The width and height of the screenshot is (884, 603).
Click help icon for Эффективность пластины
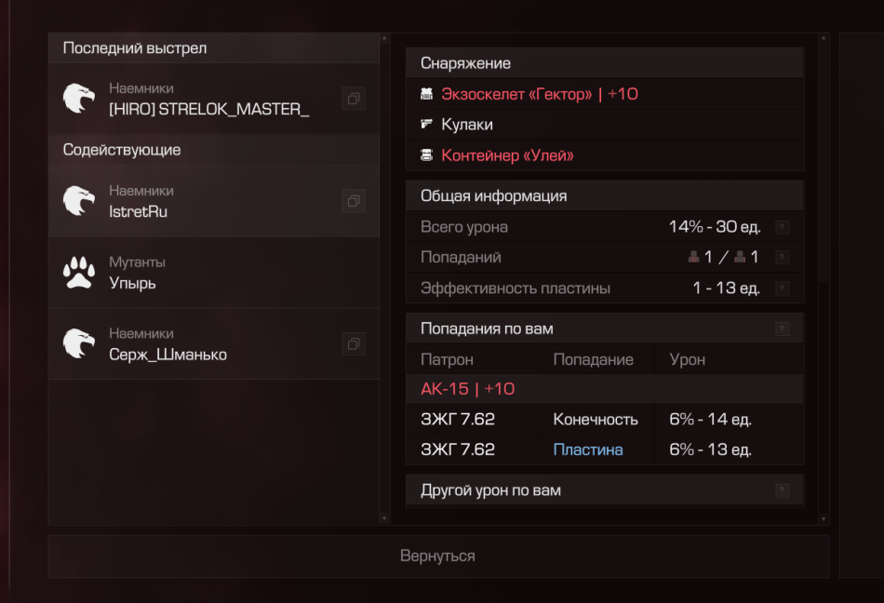(x=783, y=288)
